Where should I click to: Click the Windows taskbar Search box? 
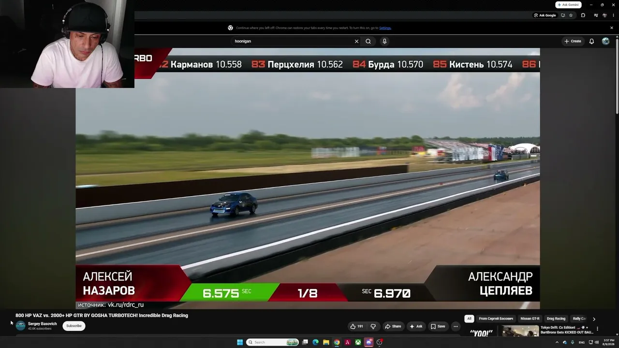coord(273,342)
